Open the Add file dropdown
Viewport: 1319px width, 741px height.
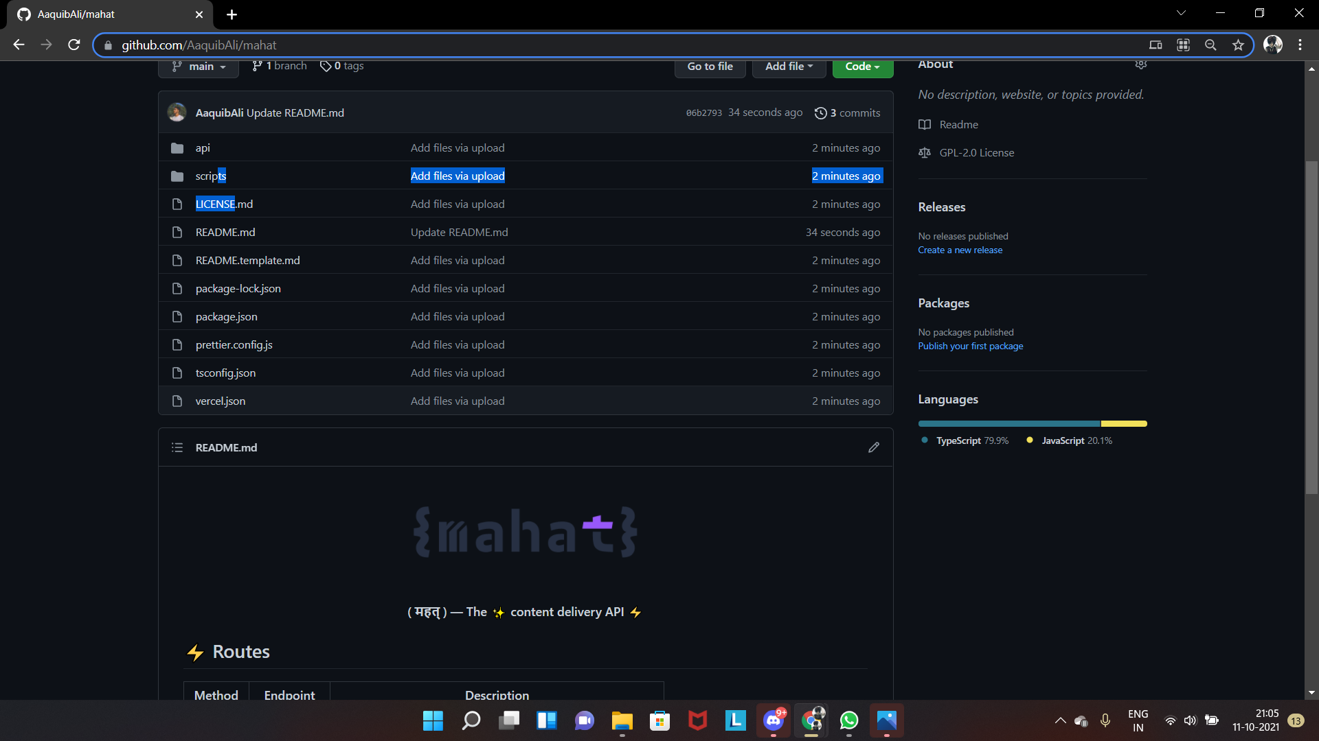789,67
